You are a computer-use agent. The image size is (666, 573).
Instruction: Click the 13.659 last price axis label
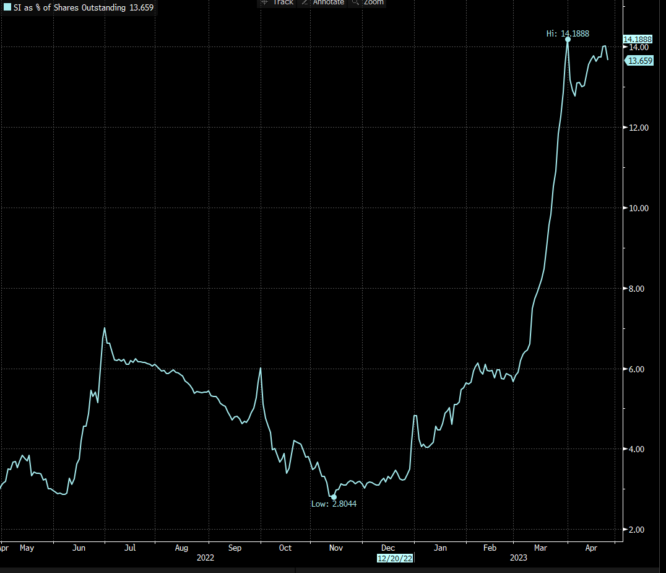[x=638, y=60]
